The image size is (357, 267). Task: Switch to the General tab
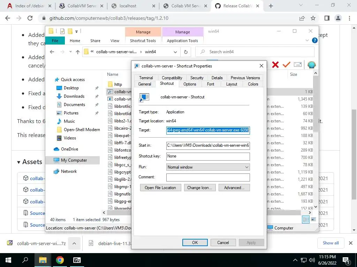145,84
